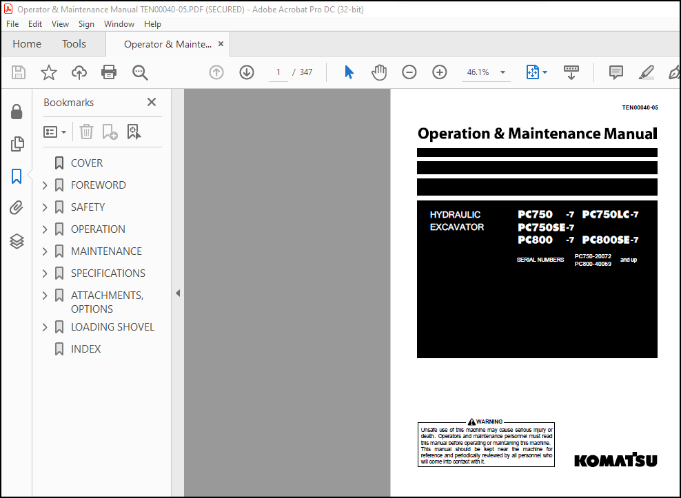Open the fit page options arrow
This screenshot has height=498, width=681.
[x=545, y=72]
